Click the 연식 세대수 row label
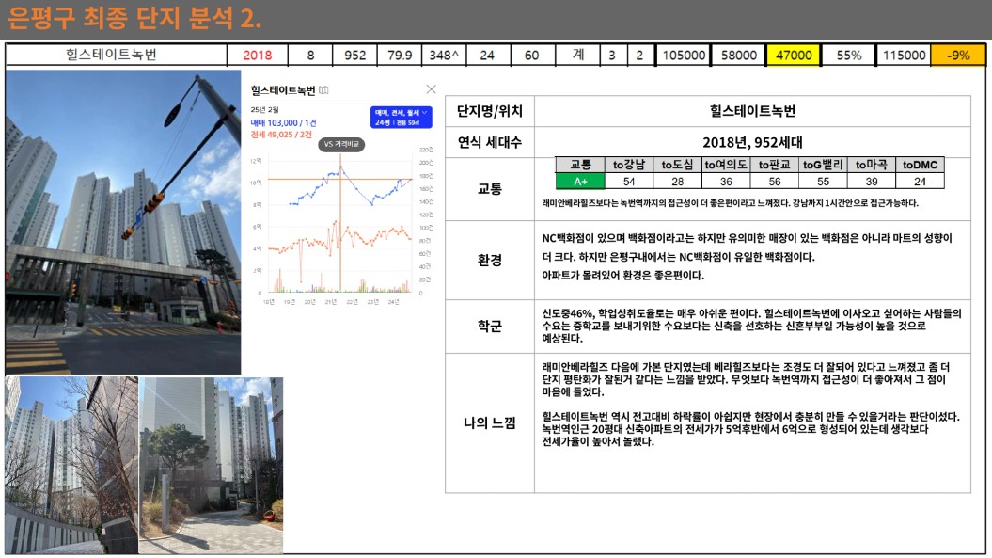992x558 pixels. 490,142
